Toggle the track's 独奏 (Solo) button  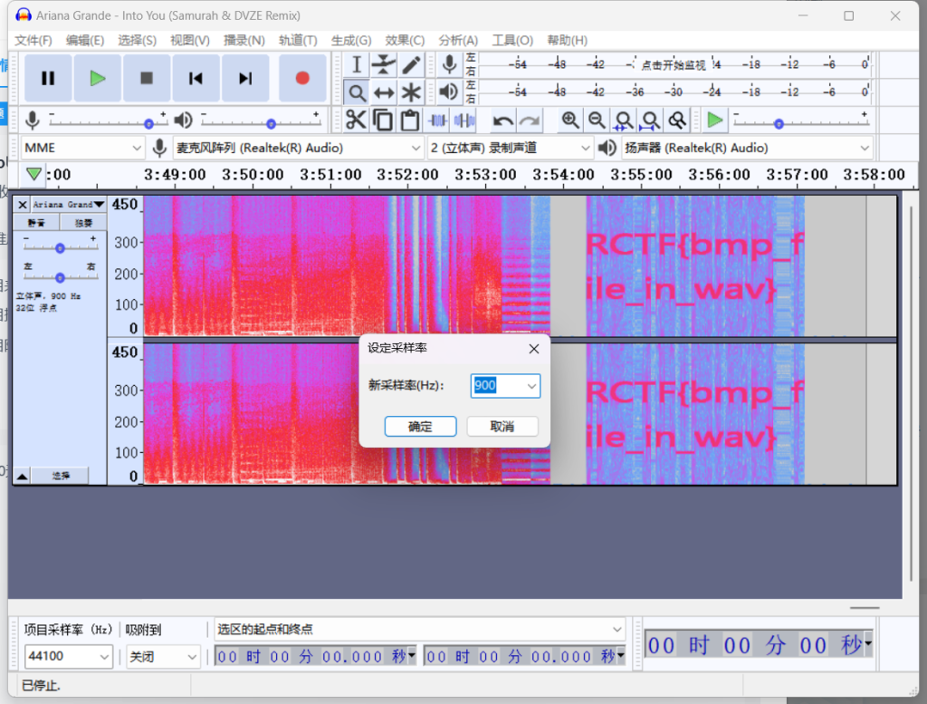[83, 222]
